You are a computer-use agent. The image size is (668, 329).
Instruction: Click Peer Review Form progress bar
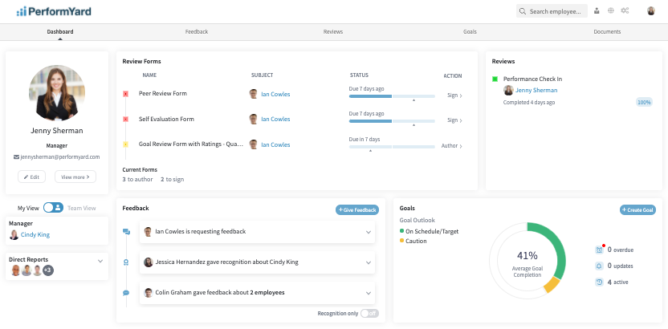pos(392,96)
